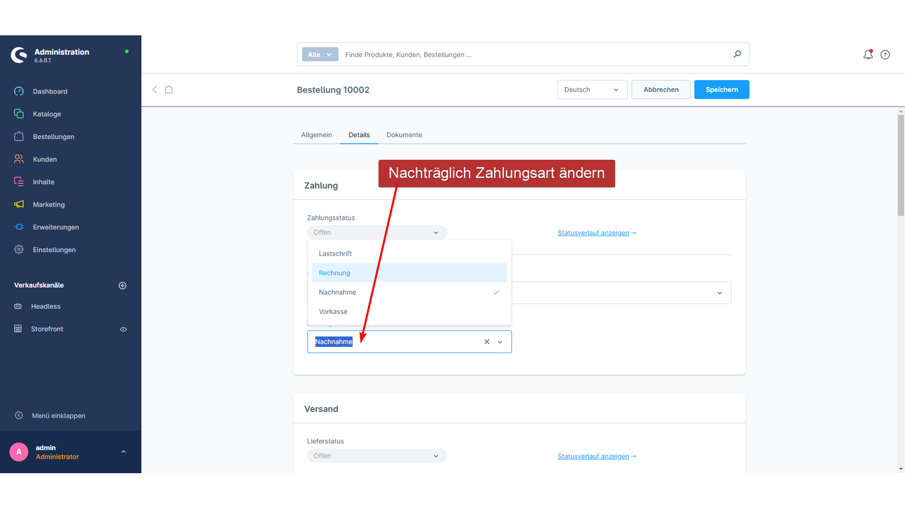Open the Dashboard icon in sidebar
Viewport: 905px width, 509px height.
(x=19, y=91)
